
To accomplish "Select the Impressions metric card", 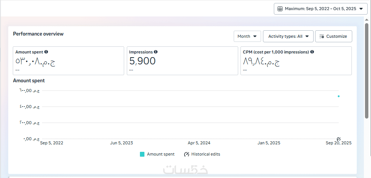I will 182,61.
